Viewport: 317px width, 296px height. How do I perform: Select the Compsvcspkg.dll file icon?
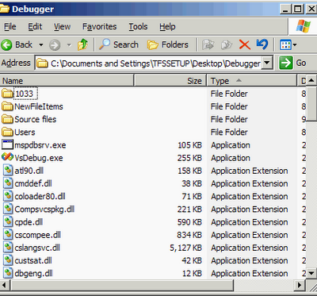coord(8,210)
